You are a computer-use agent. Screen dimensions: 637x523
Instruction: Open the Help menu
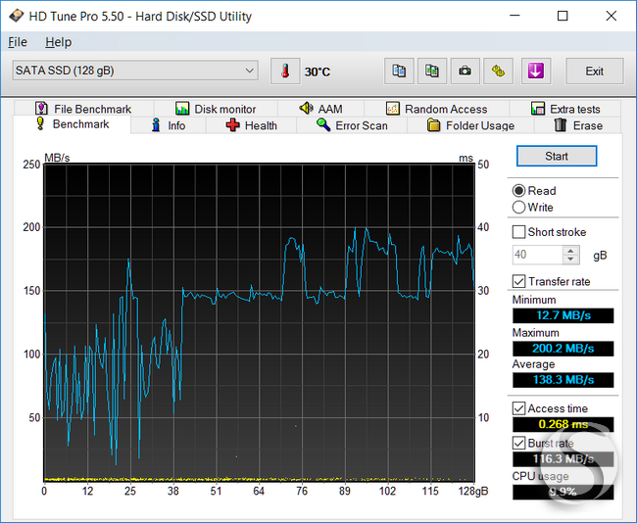tap(59, 42)
